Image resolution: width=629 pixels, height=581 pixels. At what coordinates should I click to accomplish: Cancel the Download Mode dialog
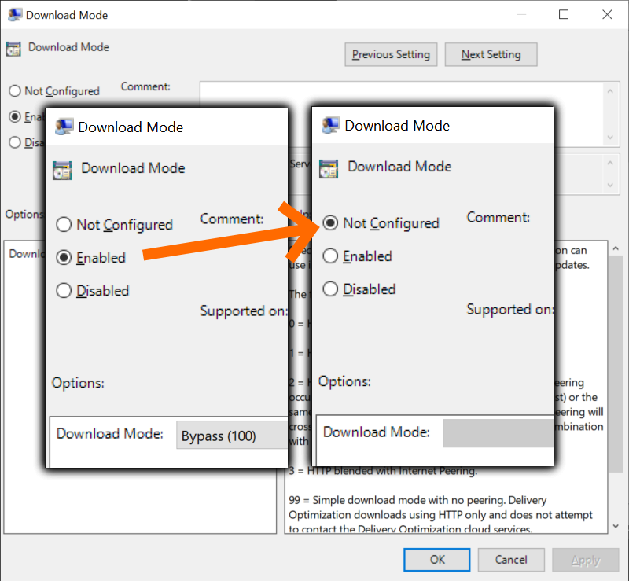point(511,560)
